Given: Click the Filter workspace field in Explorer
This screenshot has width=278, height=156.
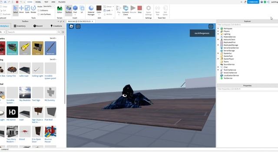Looking at the screenshot, I should [x=247, y=25].
